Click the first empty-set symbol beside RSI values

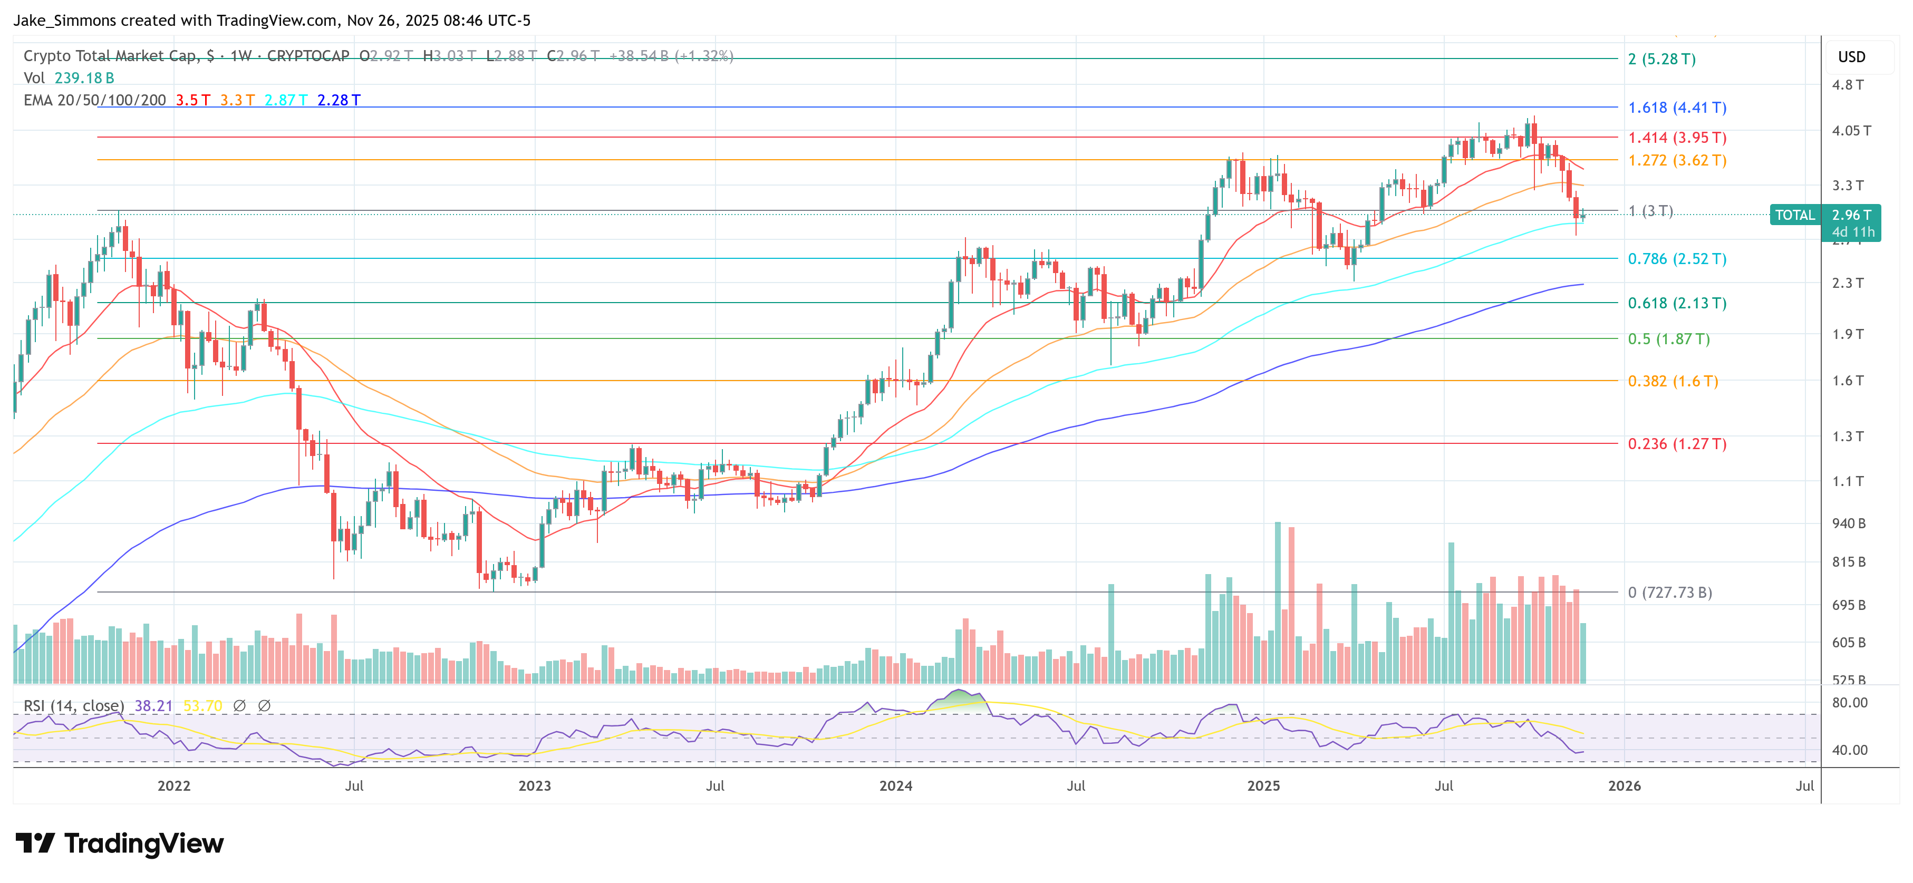click(x=239, y=705)
